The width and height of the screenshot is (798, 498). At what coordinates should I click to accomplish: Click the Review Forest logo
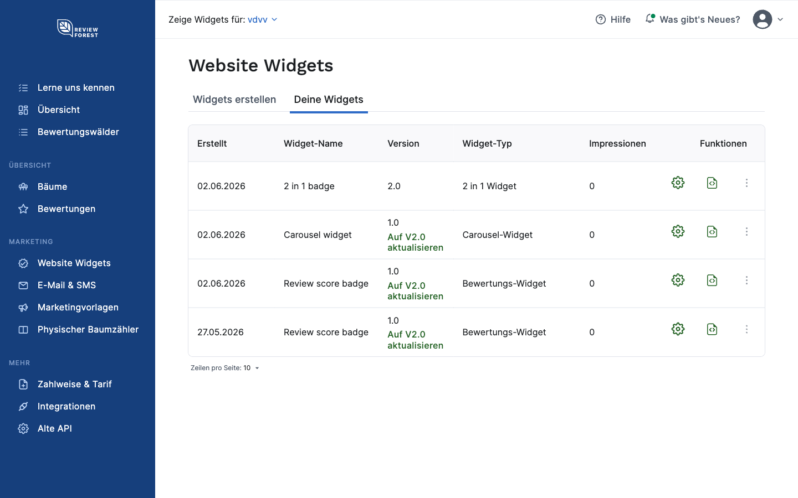click(78, 28)
